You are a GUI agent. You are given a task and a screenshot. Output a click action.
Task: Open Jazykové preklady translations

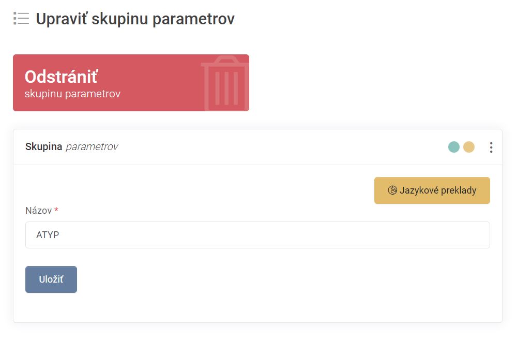(432, 190)
